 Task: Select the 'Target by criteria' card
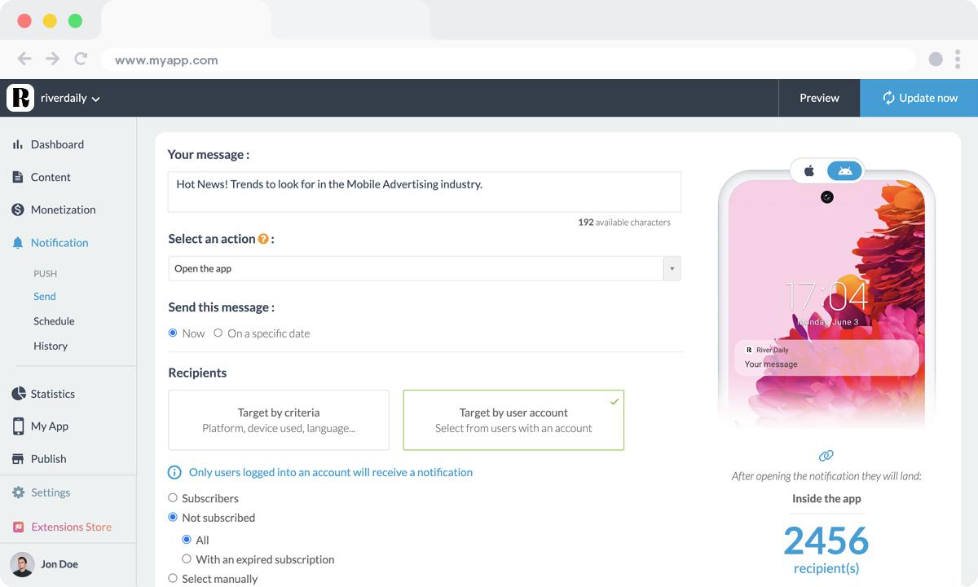click(279, 420)
